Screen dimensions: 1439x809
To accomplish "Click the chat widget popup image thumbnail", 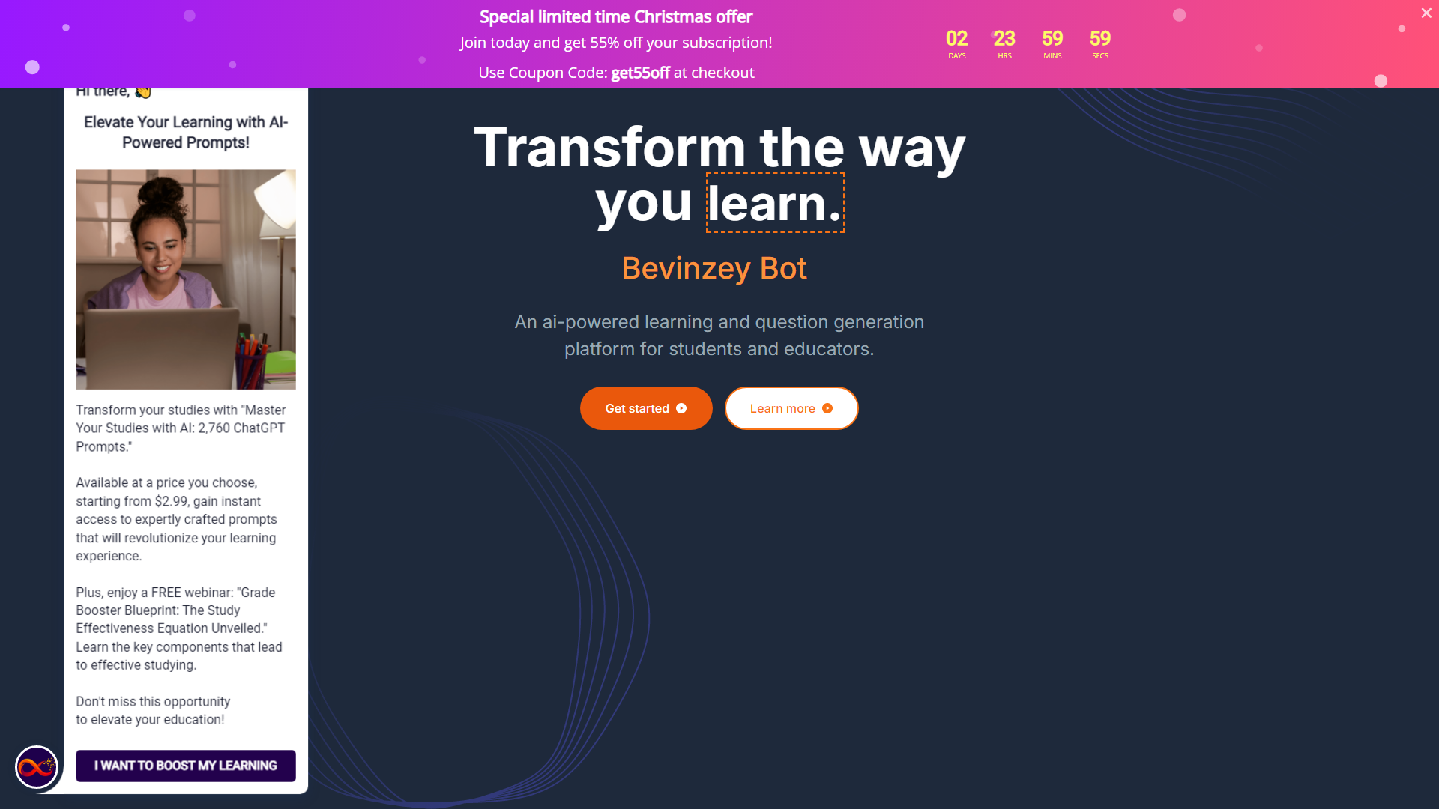I will 186,279.
